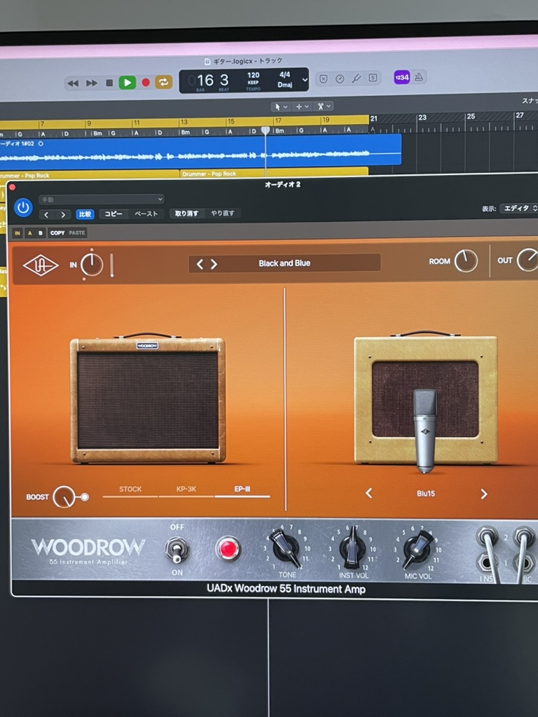Open the LCD display mode dropdown arrow
Image resolution: width=538 pixels, height=717 pixels.
[305, 80]
